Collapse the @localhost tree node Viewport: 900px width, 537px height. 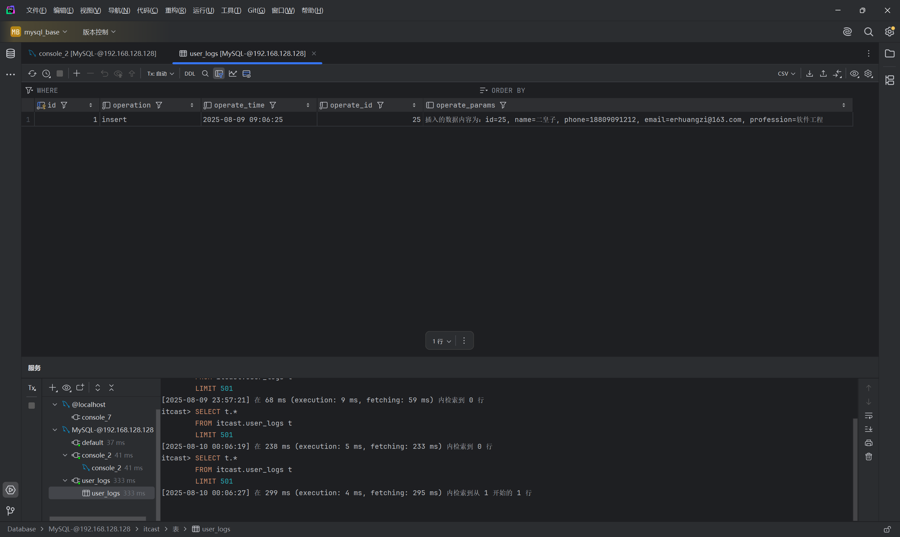(x=55, y=405)
